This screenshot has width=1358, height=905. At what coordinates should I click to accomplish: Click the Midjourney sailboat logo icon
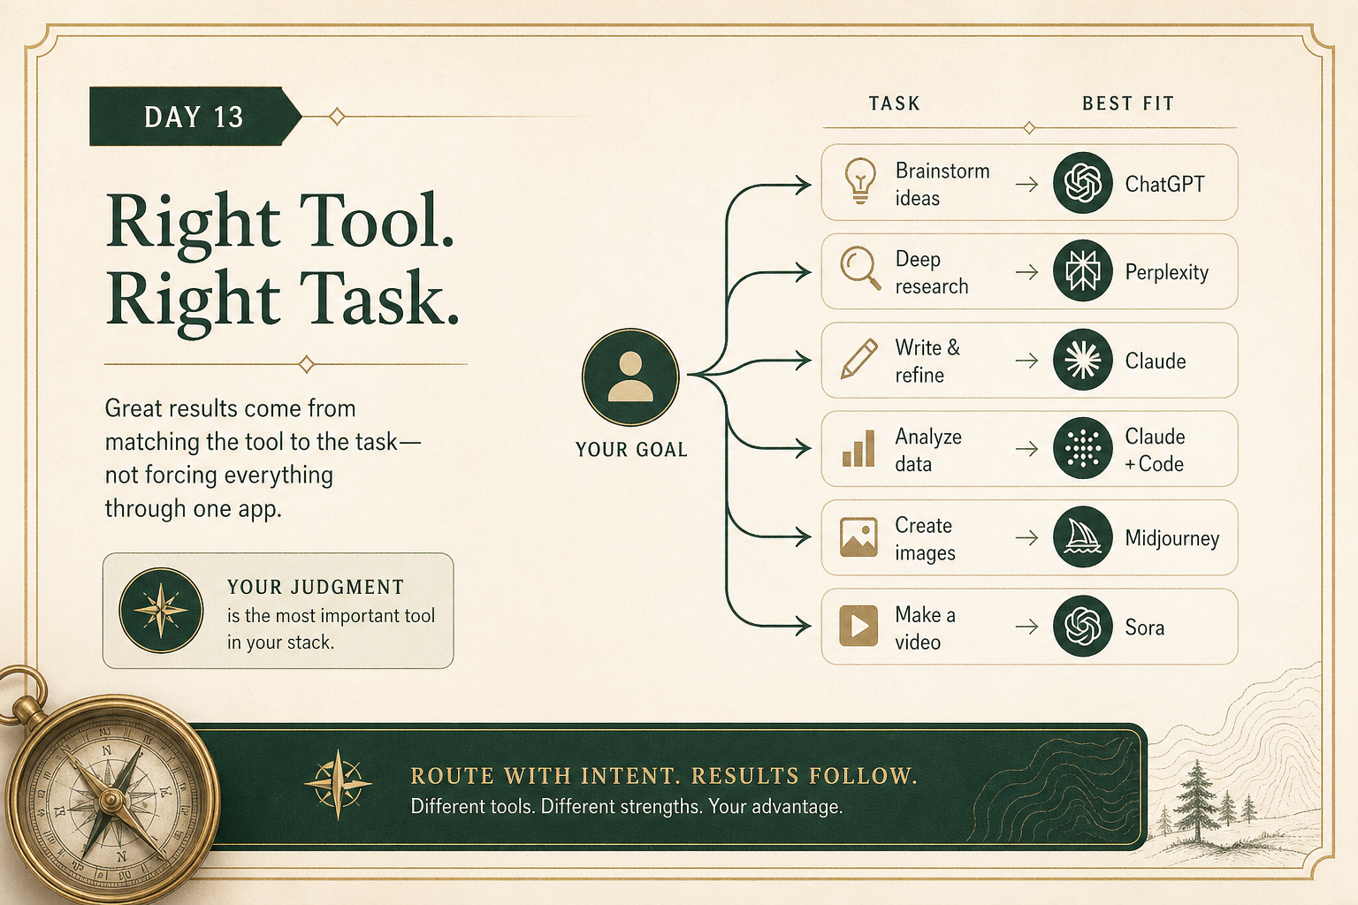(1082, 536)
